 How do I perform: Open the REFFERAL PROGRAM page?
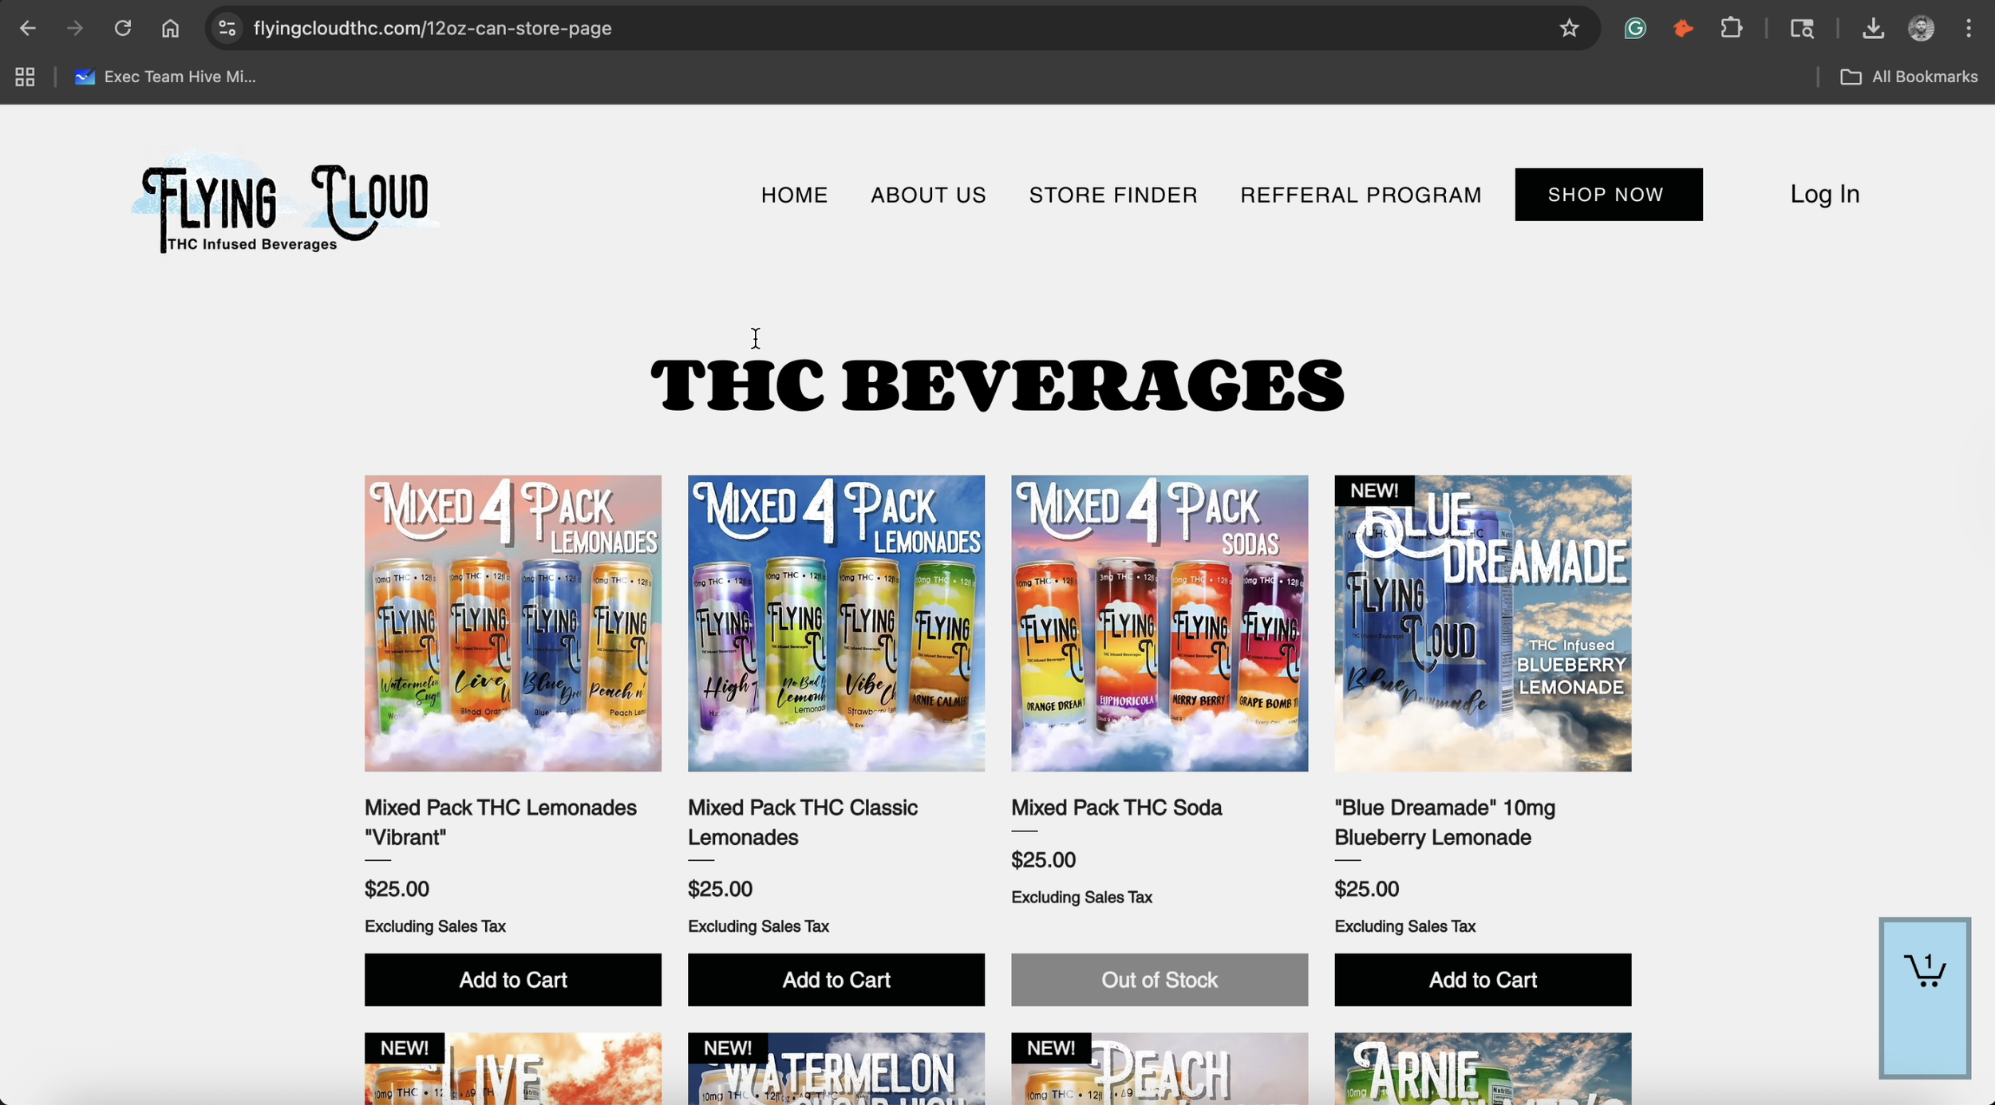(1360, 195)
